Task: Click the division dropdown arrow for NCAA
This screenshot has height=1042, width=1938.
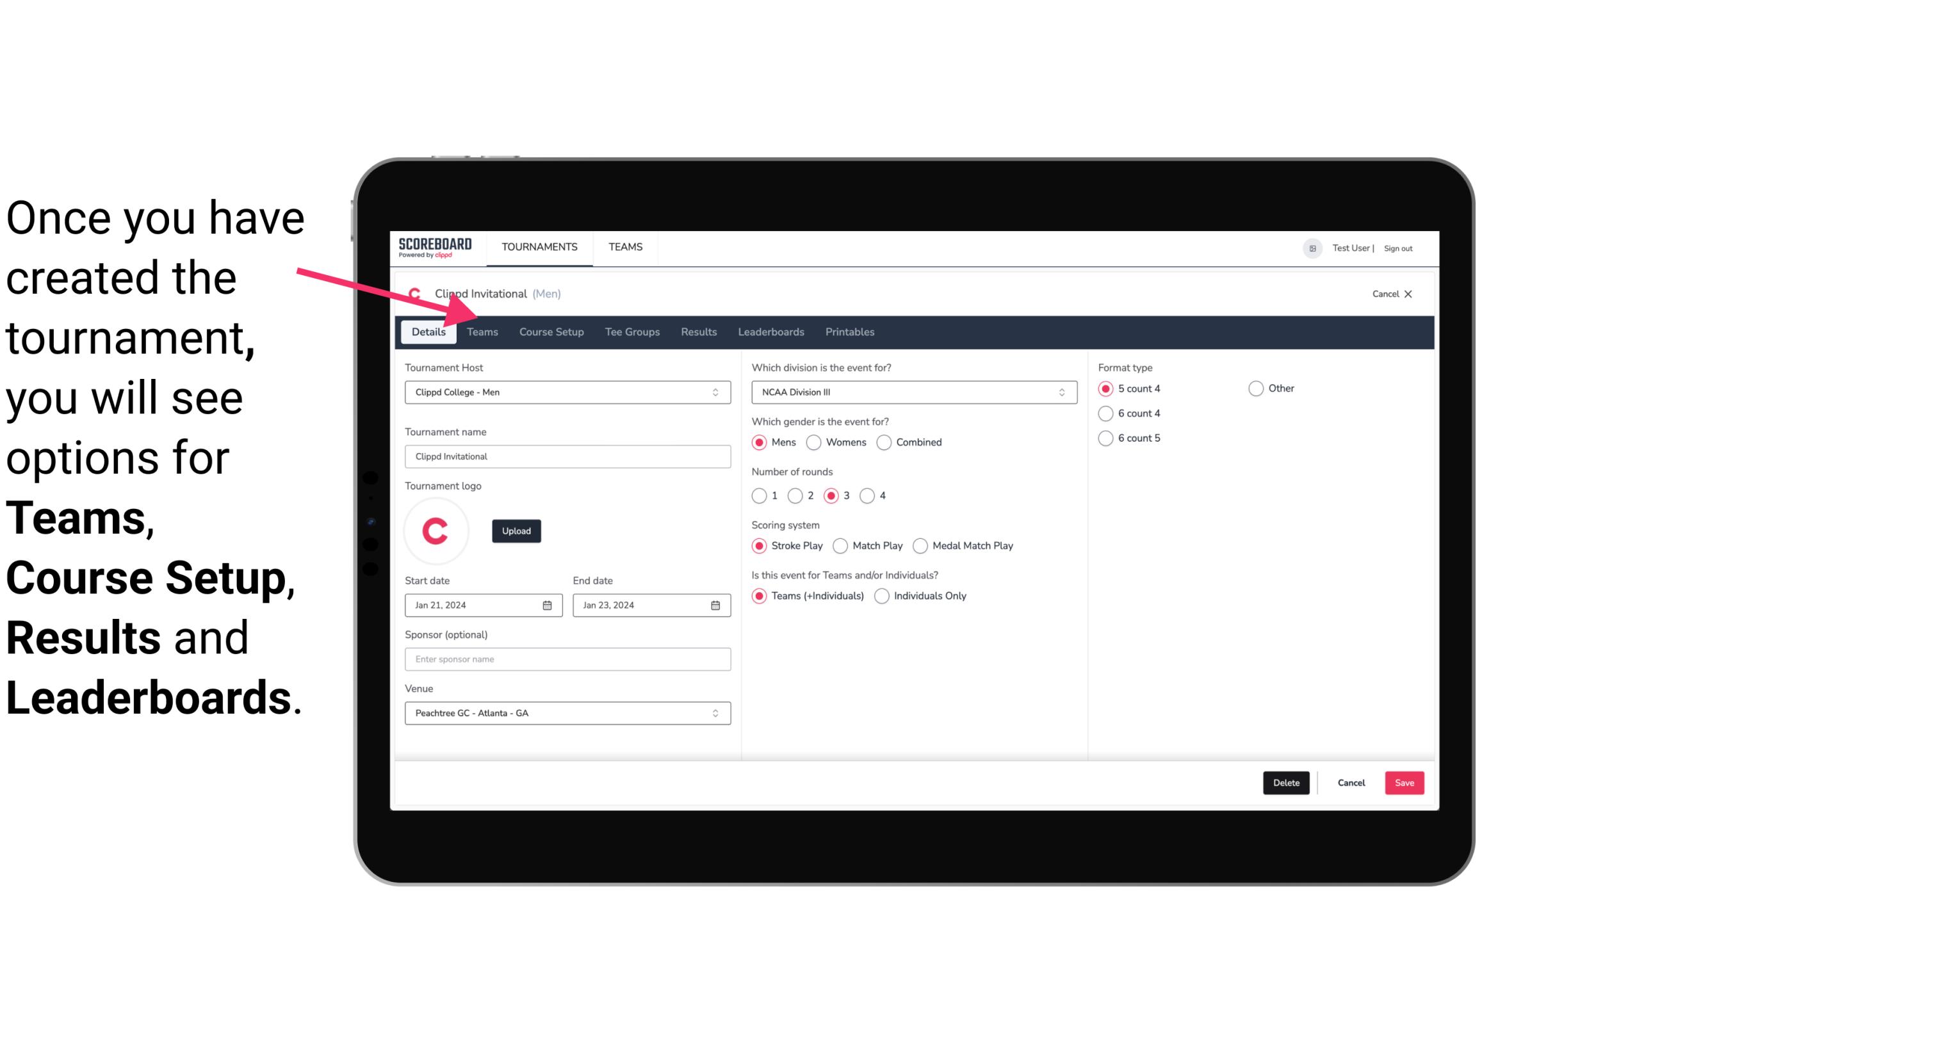Action: (1057, 392)
